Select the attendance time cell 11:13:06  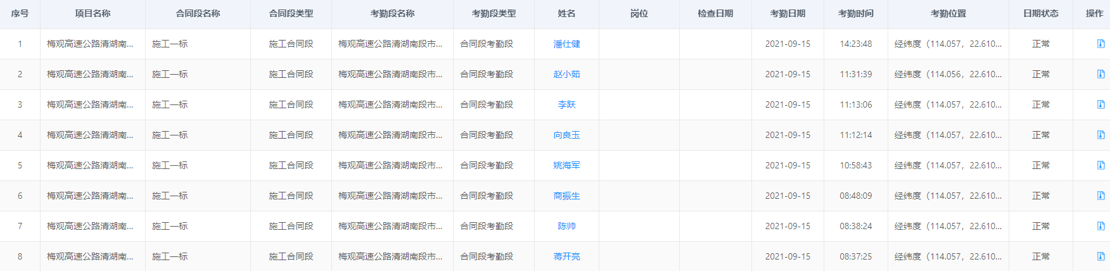[855, 104]
